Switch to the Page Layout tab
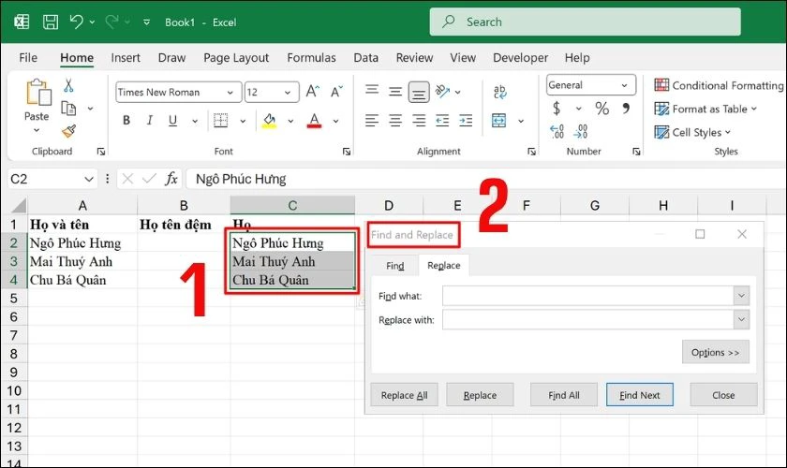 [x=236, y=58]
